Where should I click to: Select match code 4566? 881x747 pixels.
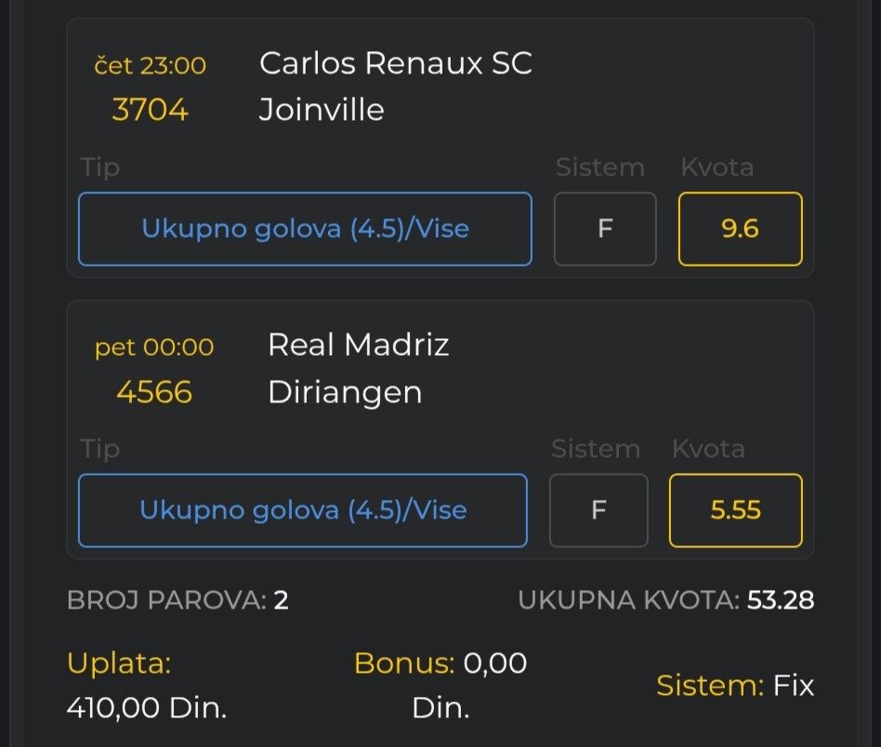click(x=154, y=392)
